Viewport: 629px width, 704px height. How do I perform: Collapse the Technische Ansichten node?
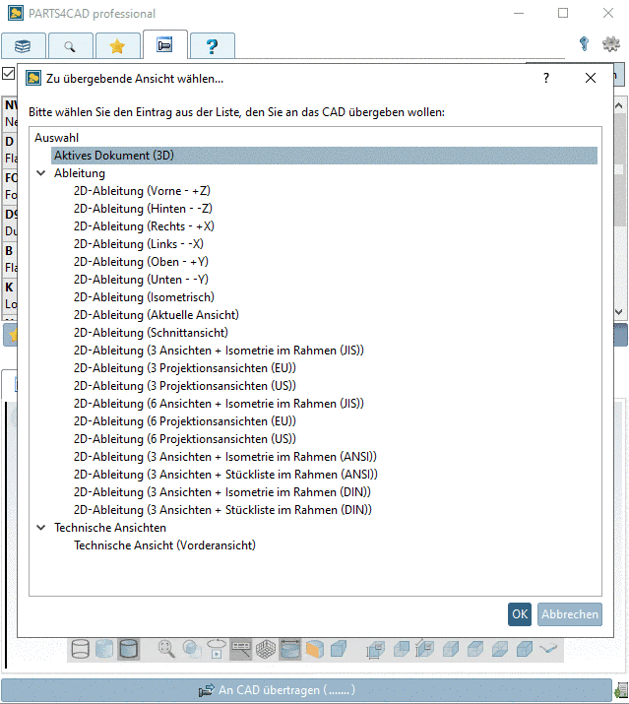tap(41, 528)
